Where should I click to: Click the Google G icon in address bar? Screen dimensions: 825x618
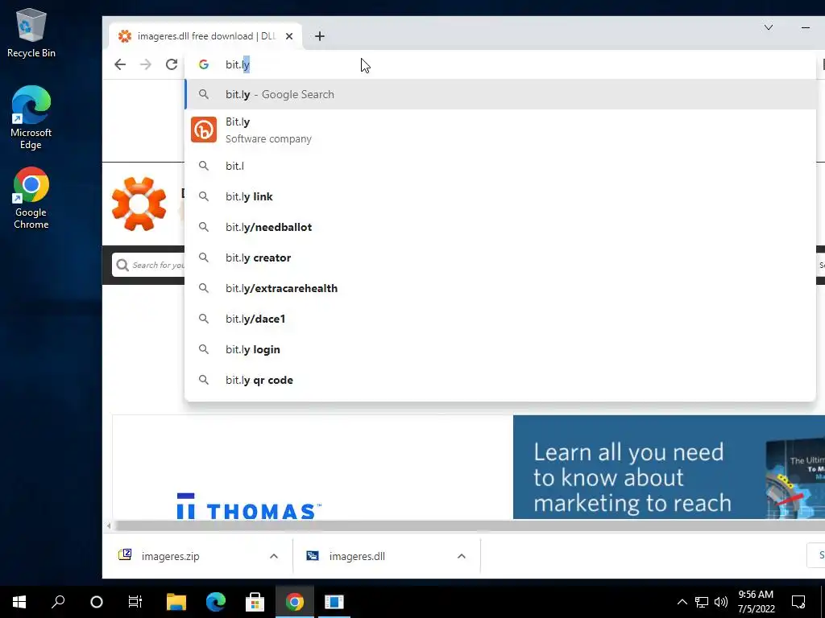tap(204, 64)
